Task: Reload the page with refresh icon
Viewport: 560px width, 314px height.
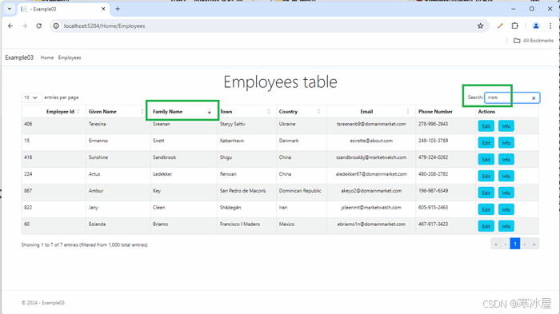Action: click(39, 26)
